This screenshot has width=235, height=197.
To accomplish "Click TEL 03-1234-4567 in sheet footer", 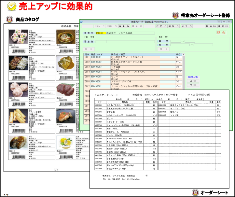I will pos(111,179).
